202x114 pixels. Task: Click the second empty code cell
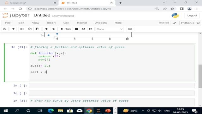coord(112,93)
